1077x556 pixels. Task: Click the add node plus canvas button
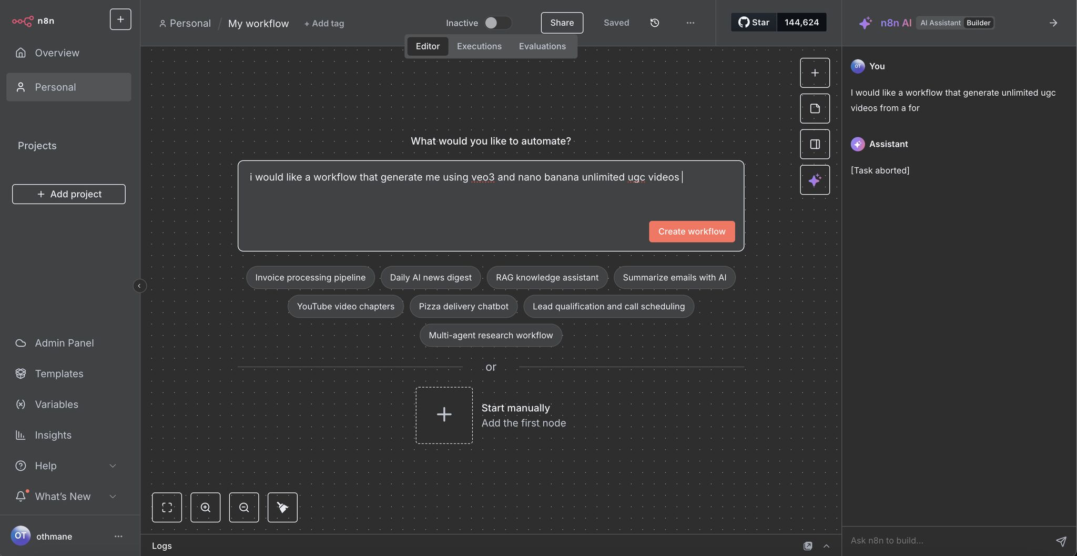click(x=815, y=73)
